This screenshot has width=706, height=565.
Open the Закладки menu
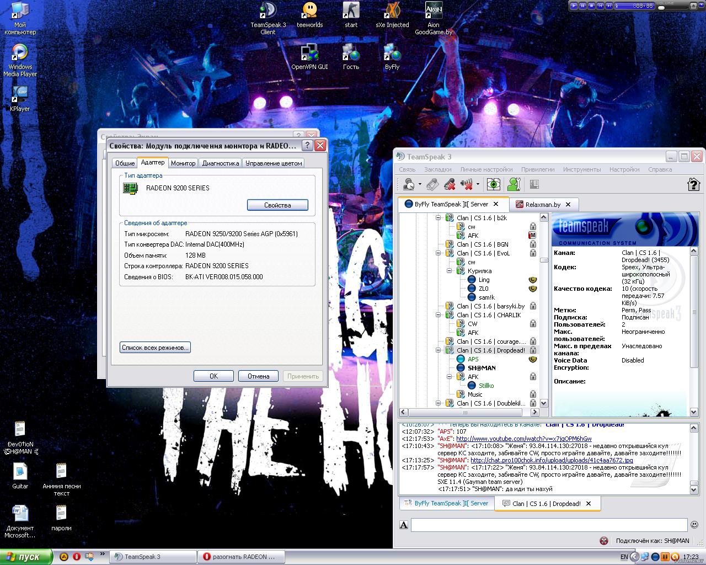click(x=437, y=169)
